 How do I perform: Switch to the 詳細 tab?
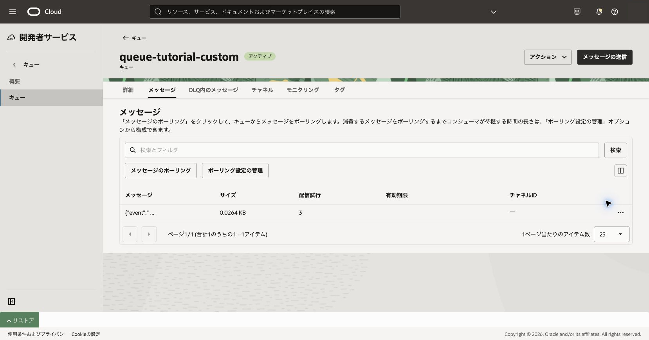pos(128,90)
